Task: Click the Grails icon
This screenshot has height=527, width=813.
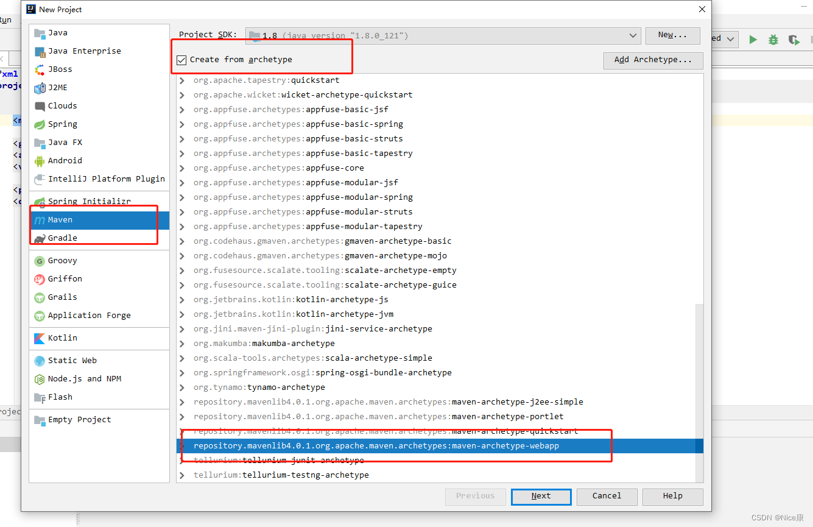Action: [x=40, y=297]
